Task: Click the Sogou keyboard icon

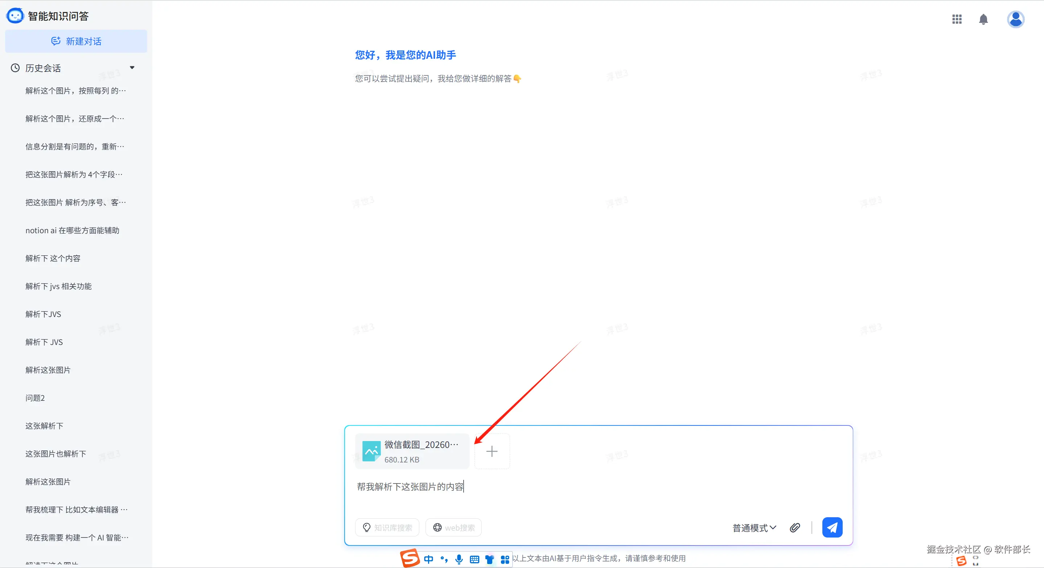Action: 474,560
